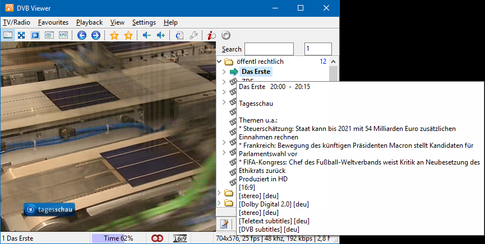Toggle the stereo audio indicator in status bar
The width and height of the screenshot is (485, 244).
click(157, 238)
